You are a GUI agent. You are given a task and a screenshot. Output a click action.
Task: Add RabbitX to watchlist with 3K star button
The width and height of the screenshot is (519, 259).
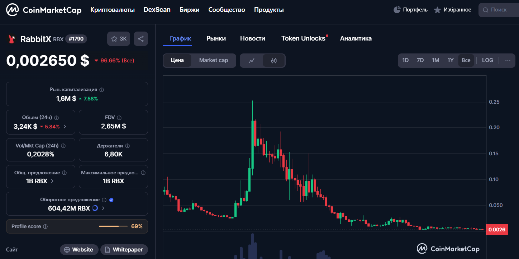click(x=119, y=39)
